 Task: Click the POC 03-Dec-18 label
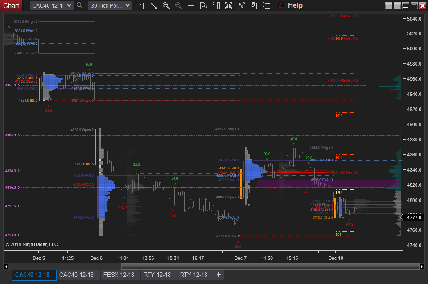(x=343, y=16)
